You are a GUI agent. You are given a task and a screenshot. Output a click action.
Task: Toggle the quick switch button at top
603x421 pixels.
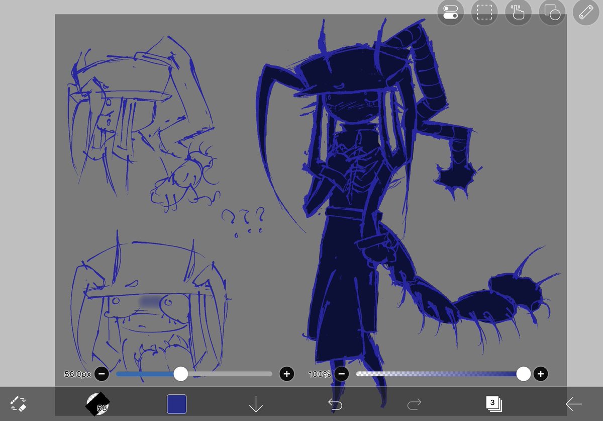tap(451, 13)
